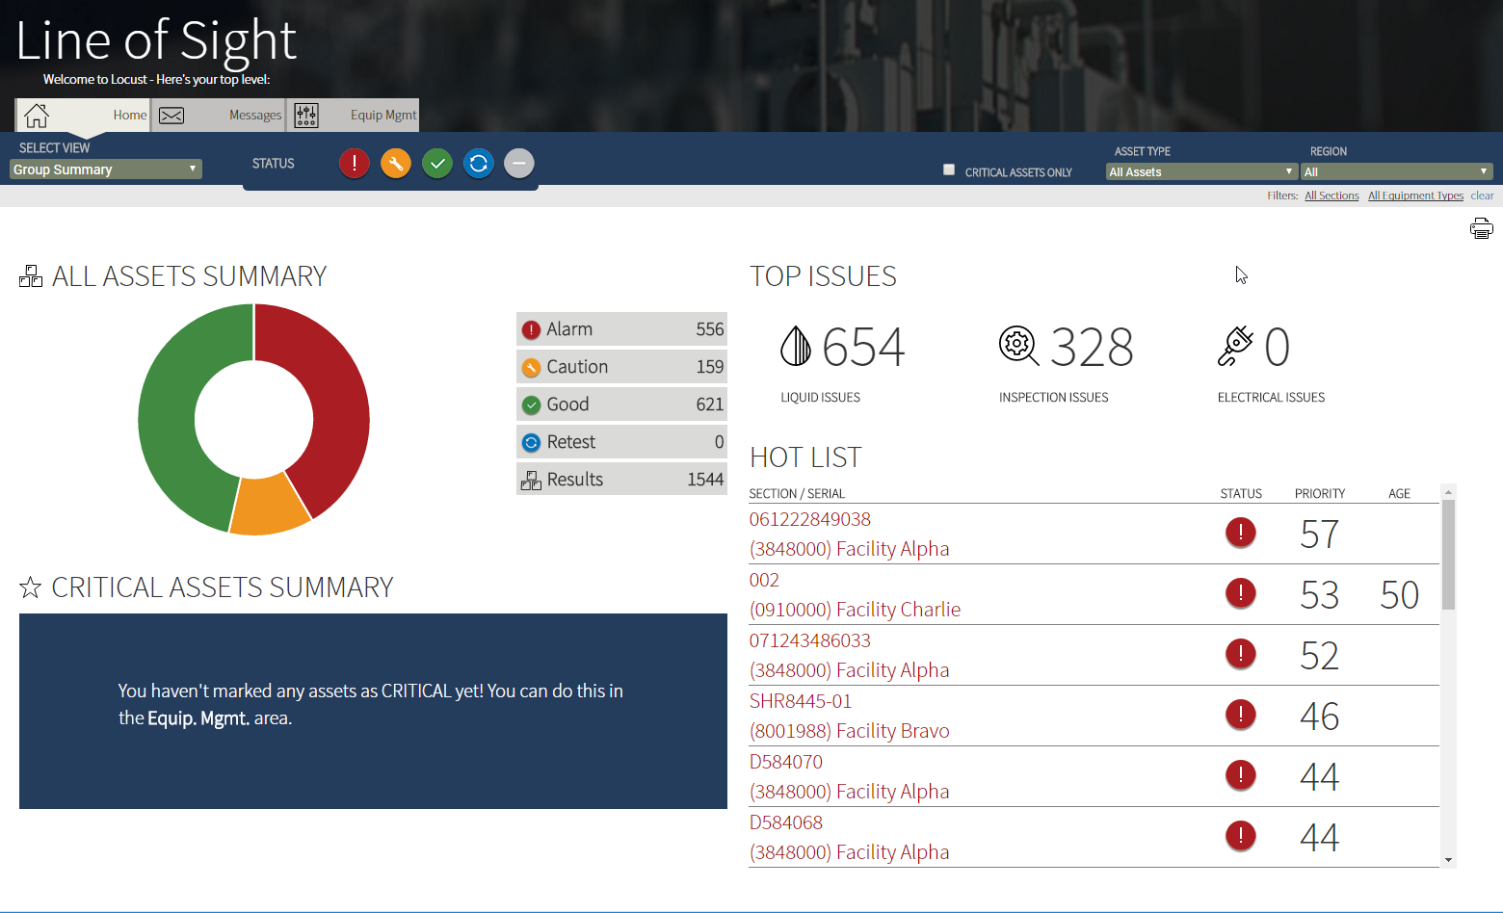Expand the Region dropdown currently set to All
Image resolution: width=1503 pixels, height=913 pixels.
[x=1396, y=170]
